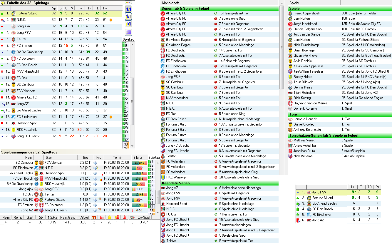This screenshot has height=244, width=392.
Task: Select matchday 29 in the fixtures Spieltag list
Action: click(151, 194)
